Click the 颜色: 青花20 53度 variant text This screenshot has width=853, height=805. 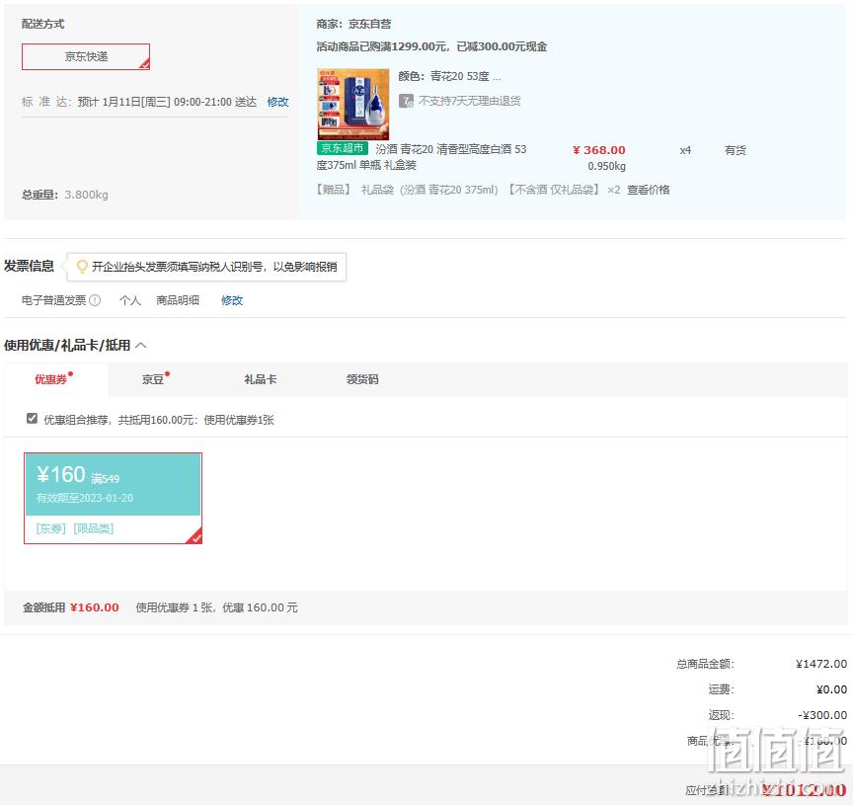pos(449,76)
